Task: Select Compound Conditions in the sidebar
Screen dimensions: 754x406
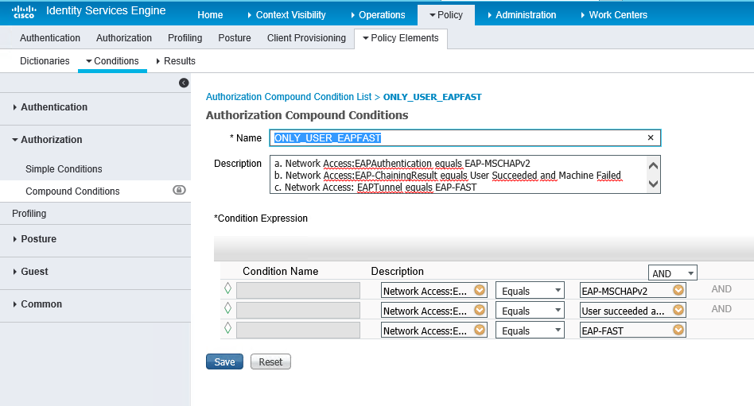Action: point(72,191)
